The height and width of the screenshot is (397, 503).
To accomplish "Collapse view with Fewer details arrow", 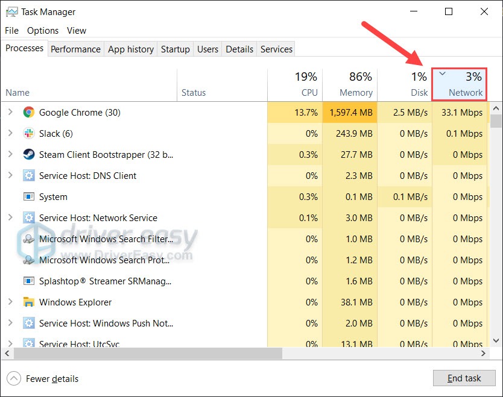I will click(x=14, y=379).
